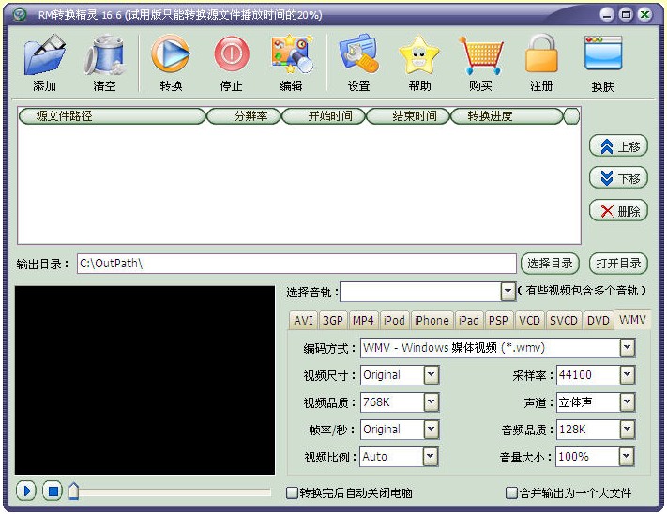Switch to the iPhone tab
This screenshot has height=514, width=667.
pyautogui.click(x=432, y=320)
